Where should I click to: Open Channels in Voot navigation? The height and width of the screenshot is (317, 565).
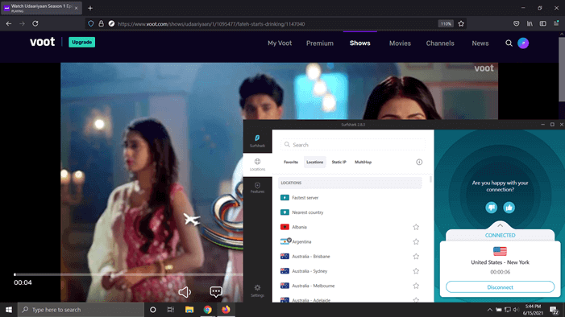[440, 43]
